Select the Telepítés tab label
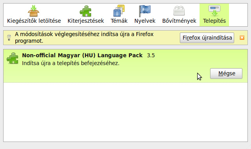Image resolution: width=251 pixels, height=149 pixels. [x=214, y=21]
